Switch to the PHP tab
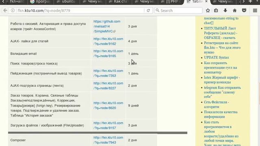The image size is (260, 146). [x=171, y=2]
